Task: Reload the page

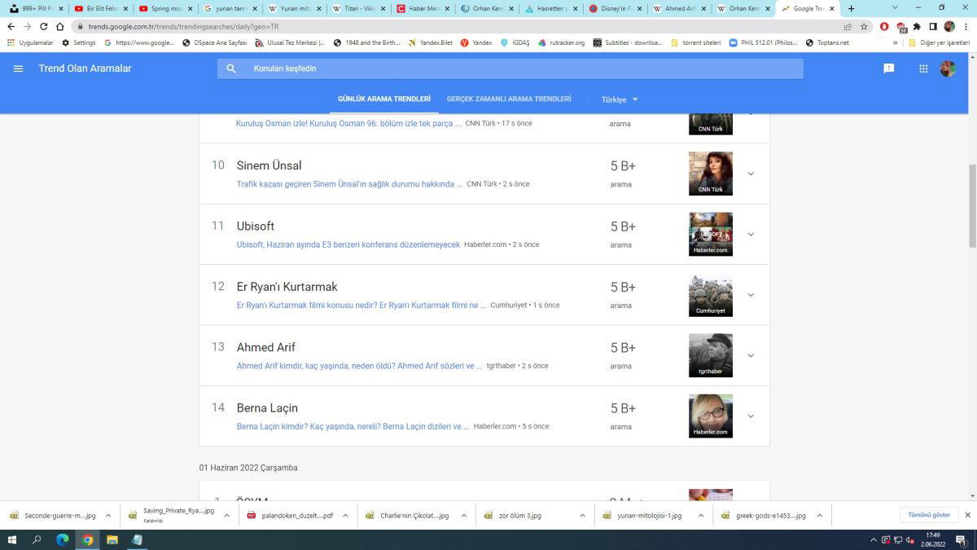Action: 43,26
